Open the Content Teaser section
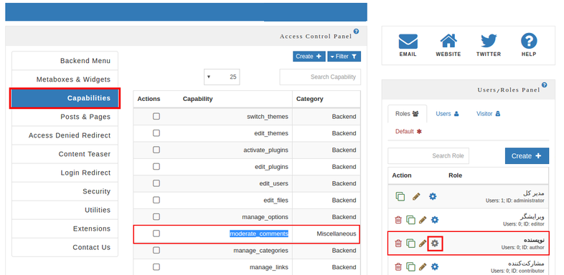Screen dimensions: 564x275 click(x=65, y=154)
